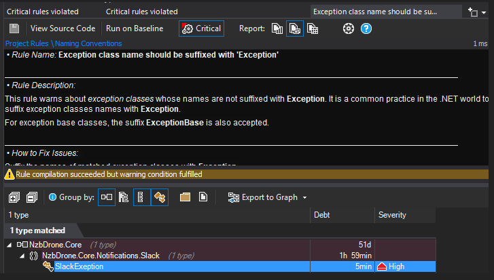Image resolution: width=494 pixels, height=280 pixels.
Task: Select the SlackExeption type row
Action: (x=220, y=266)
